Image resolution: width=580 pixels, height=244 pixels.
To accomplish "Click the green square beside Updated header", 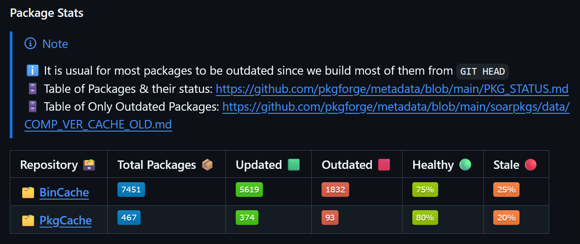I will pos(294,165).
